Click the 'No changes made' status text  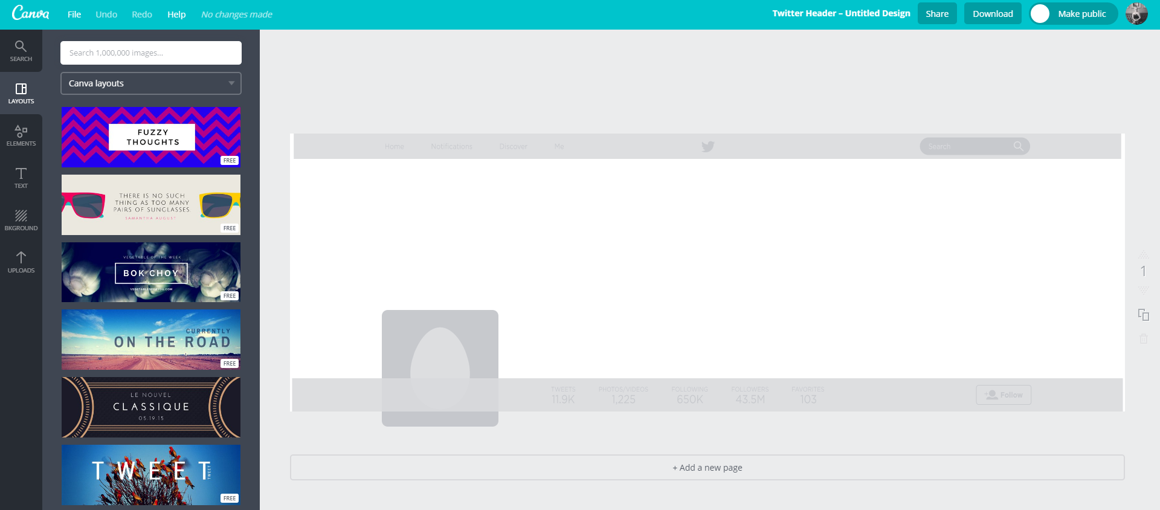[237, 15]
